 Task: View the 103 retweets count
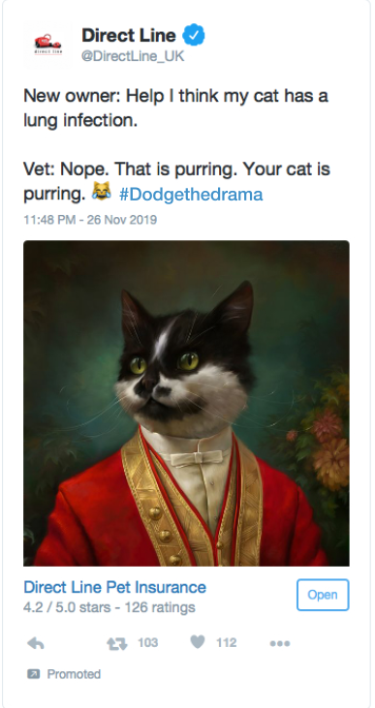tap(147, 642)
